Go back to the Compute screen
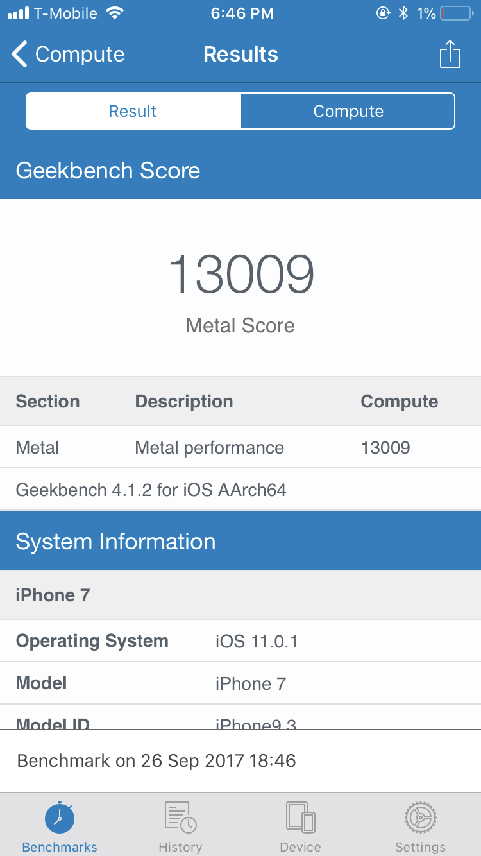Image resolution: width=481 pixels, height=856 pixels. pyautogui.click(x=68, y=55)
